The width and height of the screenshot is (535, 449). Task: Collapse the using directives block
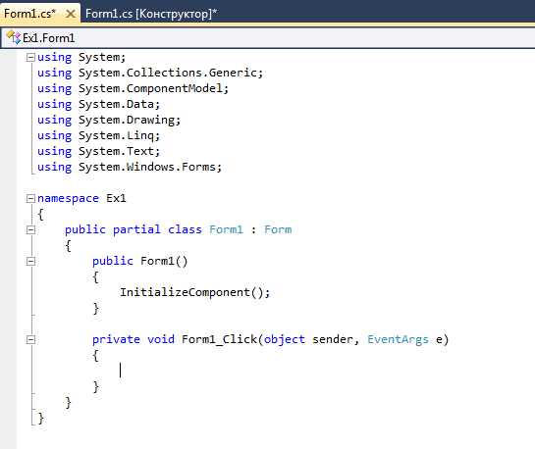[x=30, y=57]
